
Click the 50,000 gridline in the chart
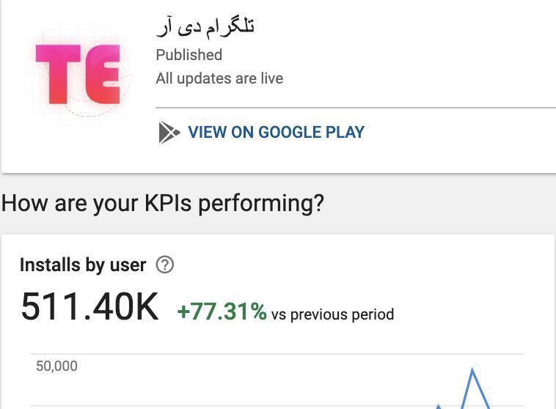click(x=293, y=355)
